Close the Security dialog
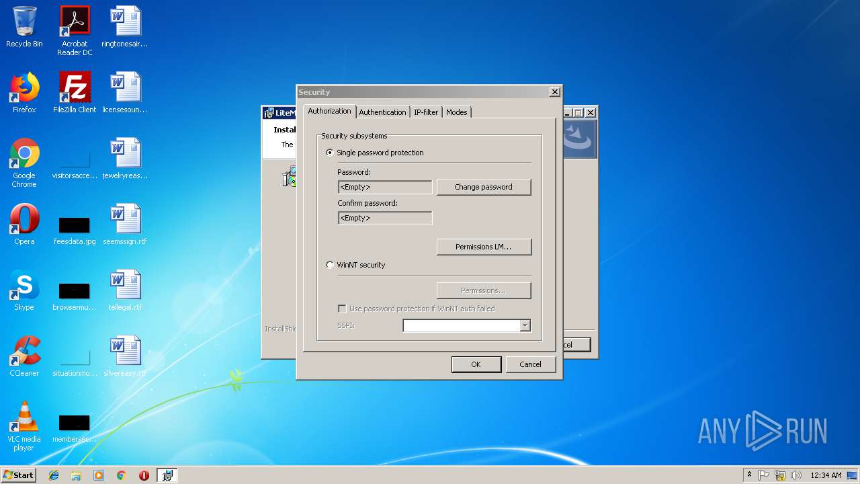The height and width of the screenshot is (484, 860). coord(554,92)
